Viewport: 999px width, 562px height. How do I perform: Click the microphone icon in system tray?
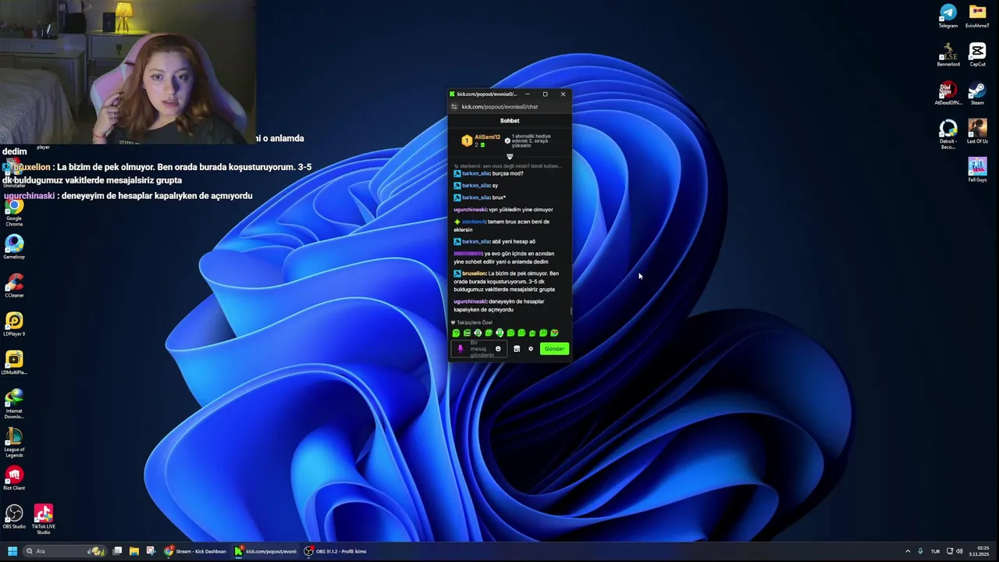(x=920, y=551)
